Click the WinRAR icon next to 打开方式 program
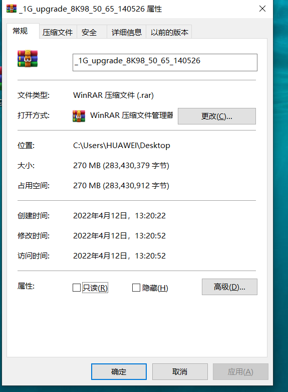This screenshot has height=392, width=288. pos(79,116)
